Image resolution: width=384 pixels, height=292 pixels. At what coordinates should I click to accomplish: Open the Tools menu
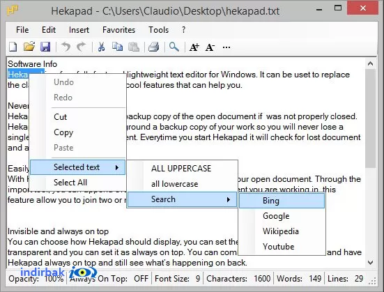pos(159,30)
